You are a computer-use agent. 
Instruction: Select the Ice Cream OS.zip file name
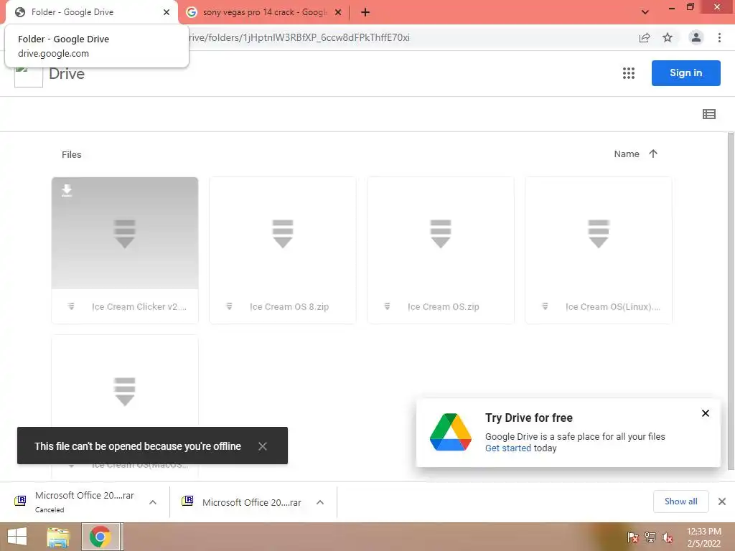(x=444, y=306)
